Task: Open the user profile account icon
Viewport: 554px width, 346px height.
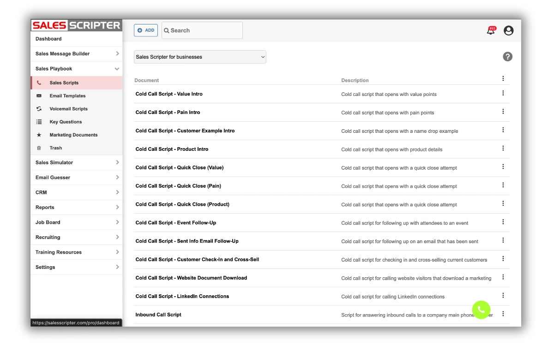Action: pos(508,30)
